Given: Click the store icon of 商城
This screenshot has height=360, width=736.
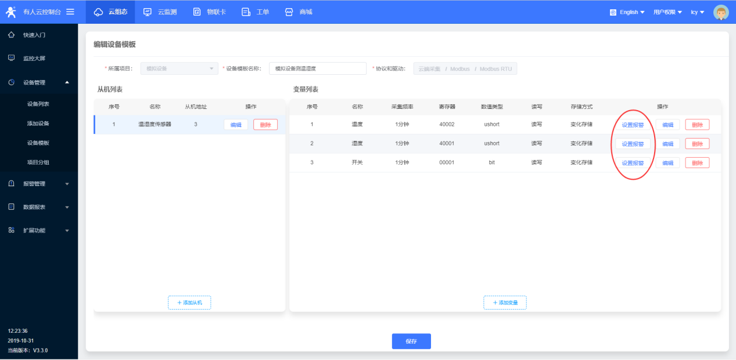Looking at the screenshot, I should click(x=289, y=12).
